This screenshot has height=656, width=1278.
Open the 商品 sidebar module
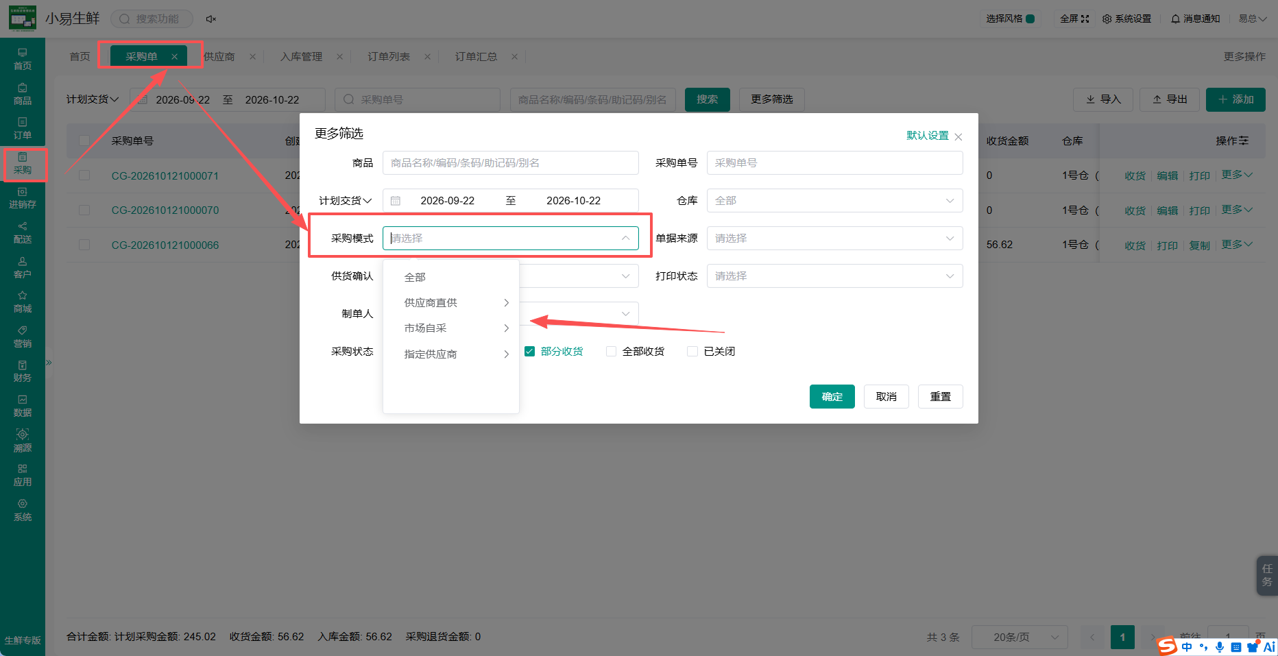[x=23, y=94]
